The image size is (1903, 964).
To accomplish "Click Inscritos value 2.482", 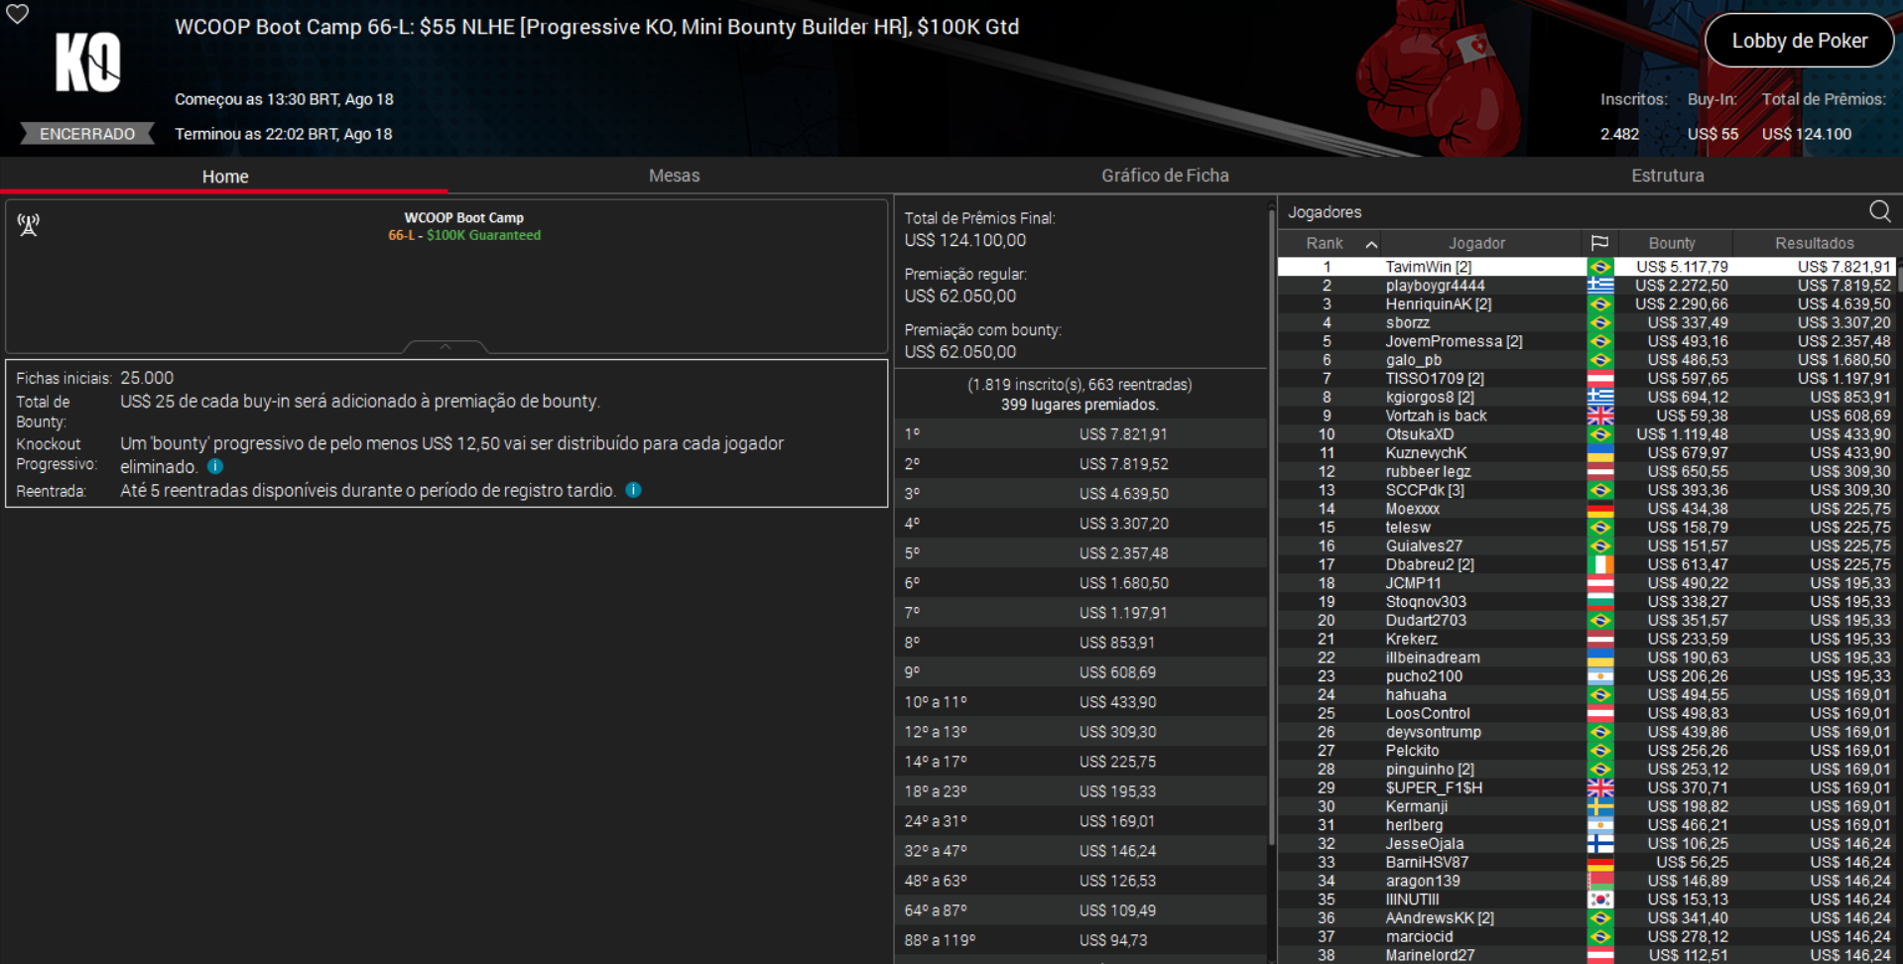I will 1619,134.
